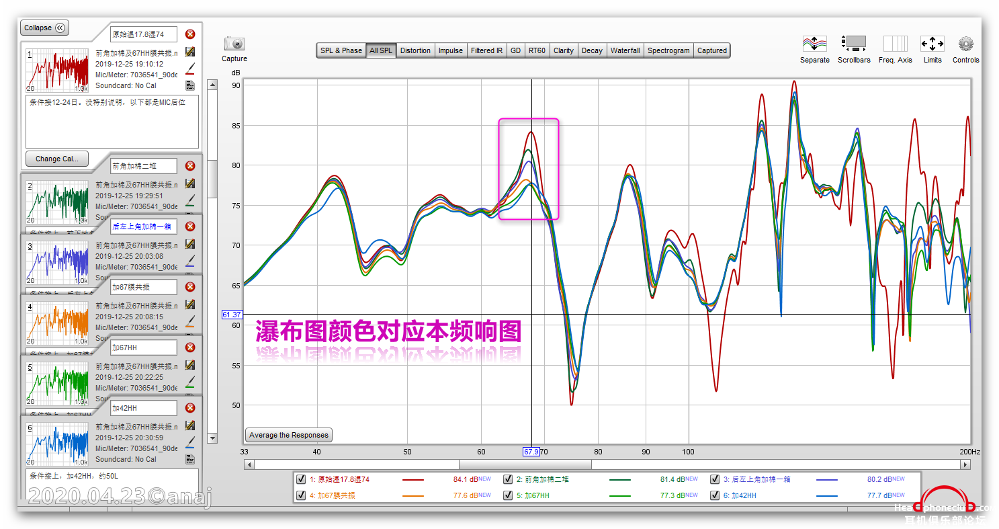Change trace color of measurement 6
This screenshot has height=529, width=999.
tap(190, 442)
